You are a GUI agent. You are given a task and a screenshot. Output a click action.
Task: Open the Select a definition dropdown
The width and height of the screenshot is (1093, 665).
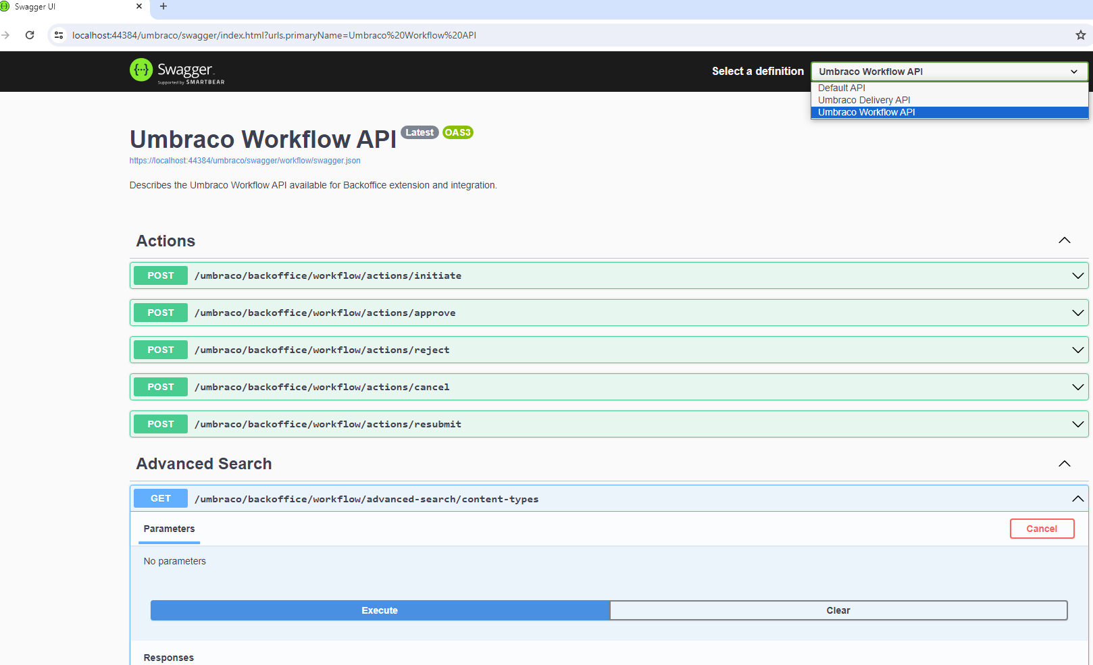949,72
